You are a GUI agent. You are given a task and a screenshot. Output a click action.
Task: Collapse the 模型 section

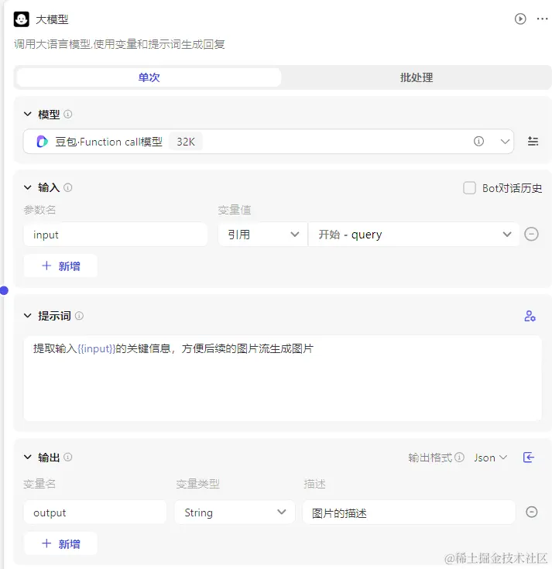[x=28, y=115]
